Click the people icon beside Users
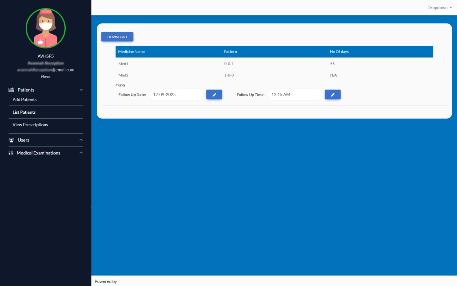The width and height of the screenshot is (457, 286). point(11,140)
